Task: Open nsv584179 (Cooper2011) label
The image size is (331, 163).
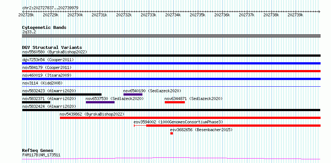Action: coord(47,67)
